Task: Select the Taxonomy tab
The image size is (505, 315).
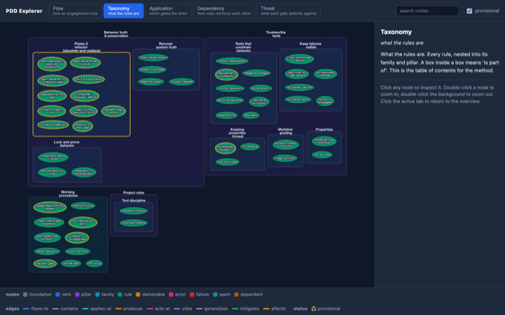Action: 123,11
